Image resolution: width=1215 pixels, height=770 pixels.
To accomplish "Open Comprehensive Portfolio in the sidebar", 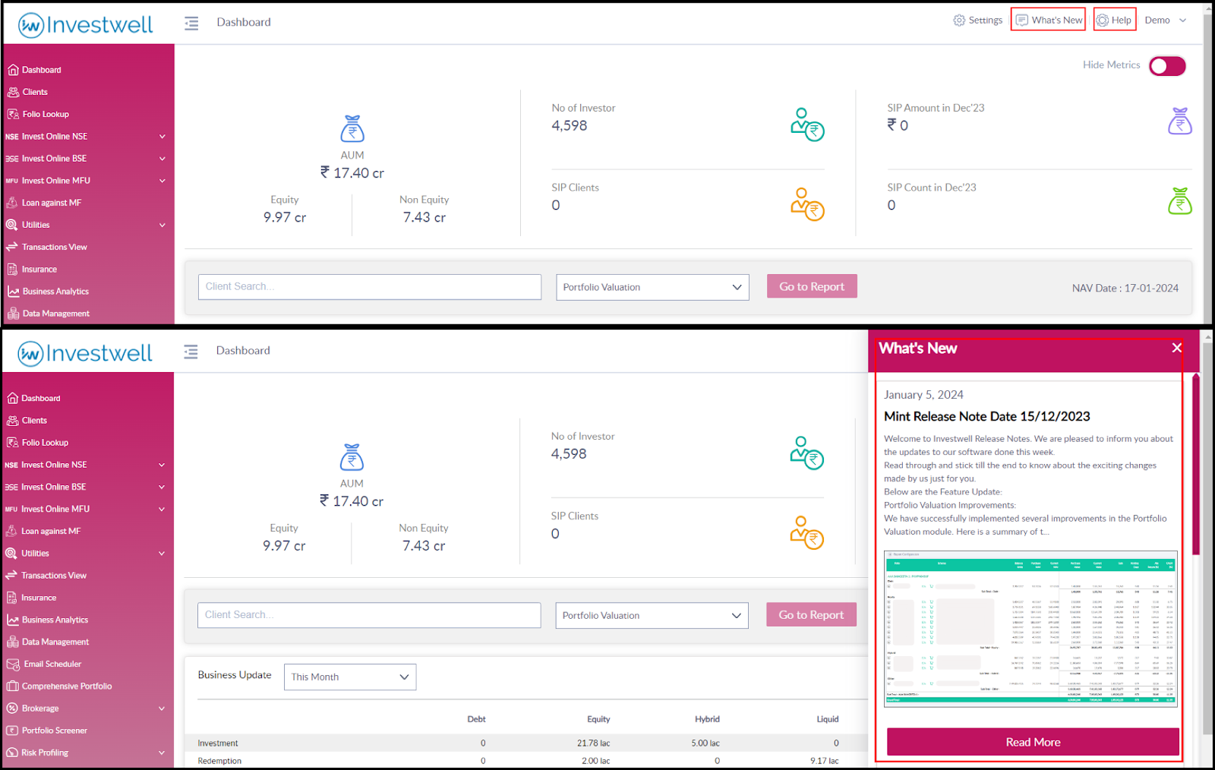I will 59,686.
